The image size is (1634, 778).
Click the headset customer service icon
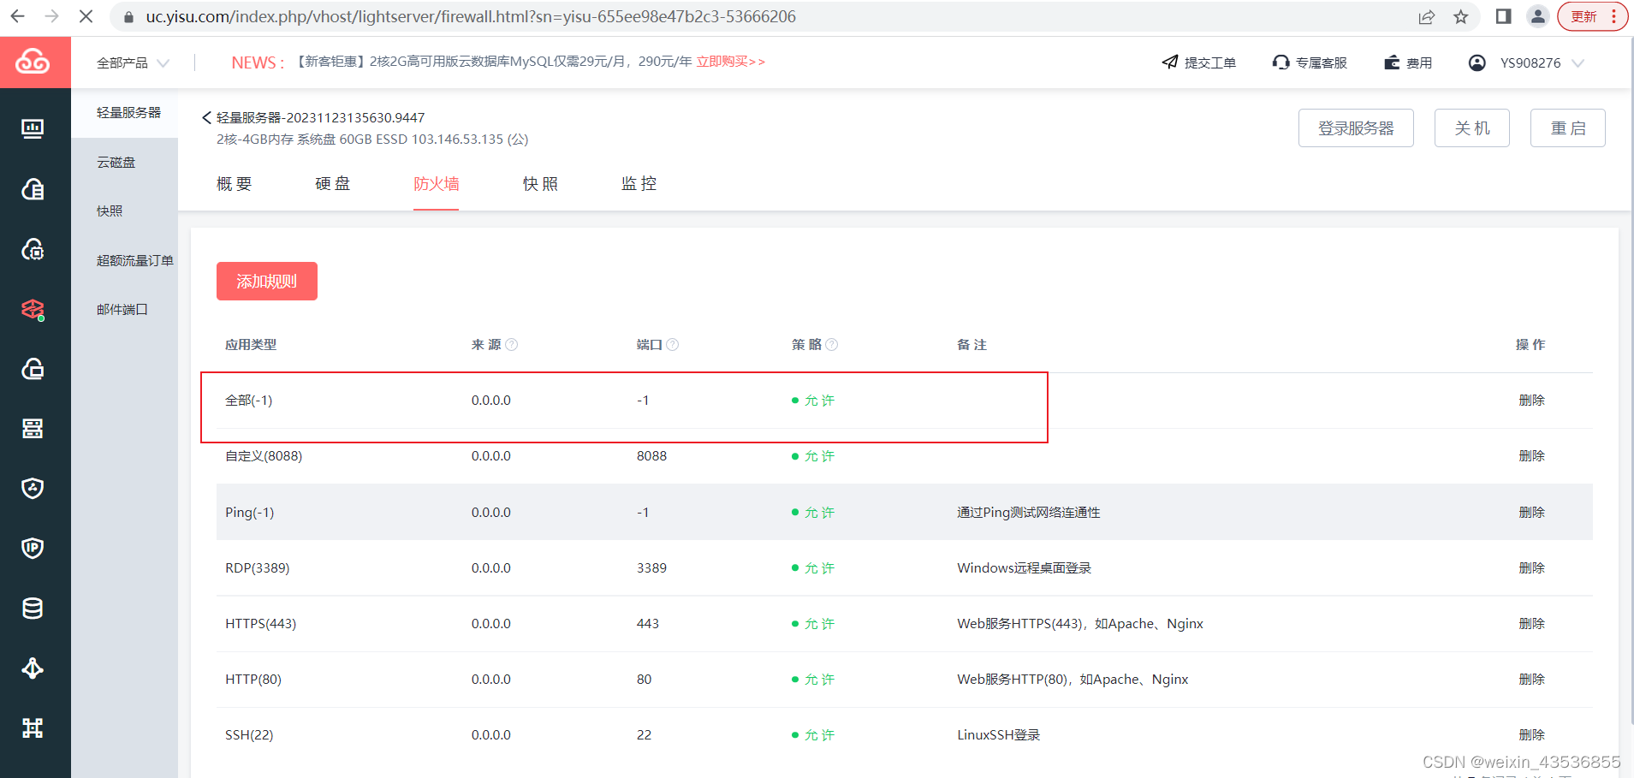coord(1280,62)
